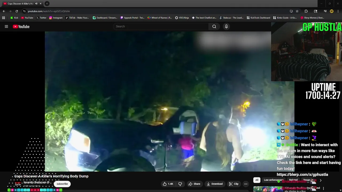Run search with magnifier button

214,26
